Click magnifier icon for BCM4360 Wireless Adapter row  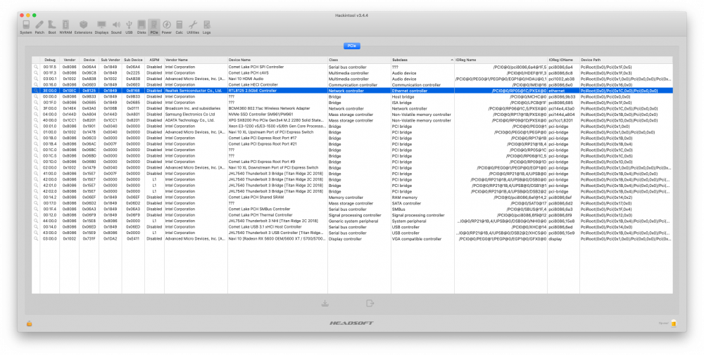coord(35,108)
